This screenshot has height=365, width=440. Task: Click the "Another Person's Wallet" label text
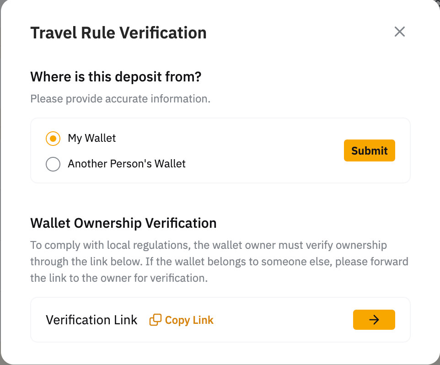tap(127, 164)
